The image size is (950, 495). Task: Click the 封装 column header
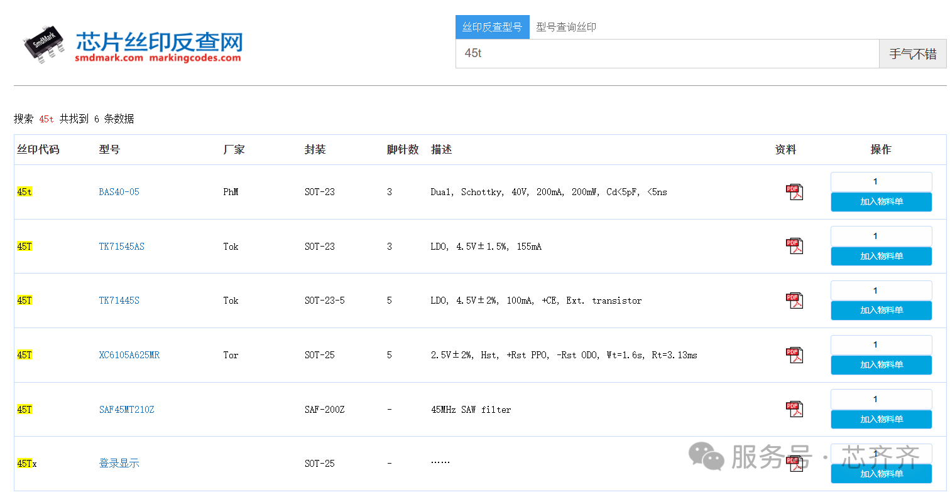[315, 149]
